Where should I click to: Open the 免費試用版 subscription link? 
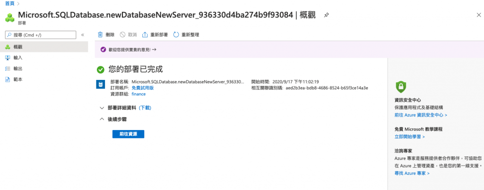tap(143, 88)
